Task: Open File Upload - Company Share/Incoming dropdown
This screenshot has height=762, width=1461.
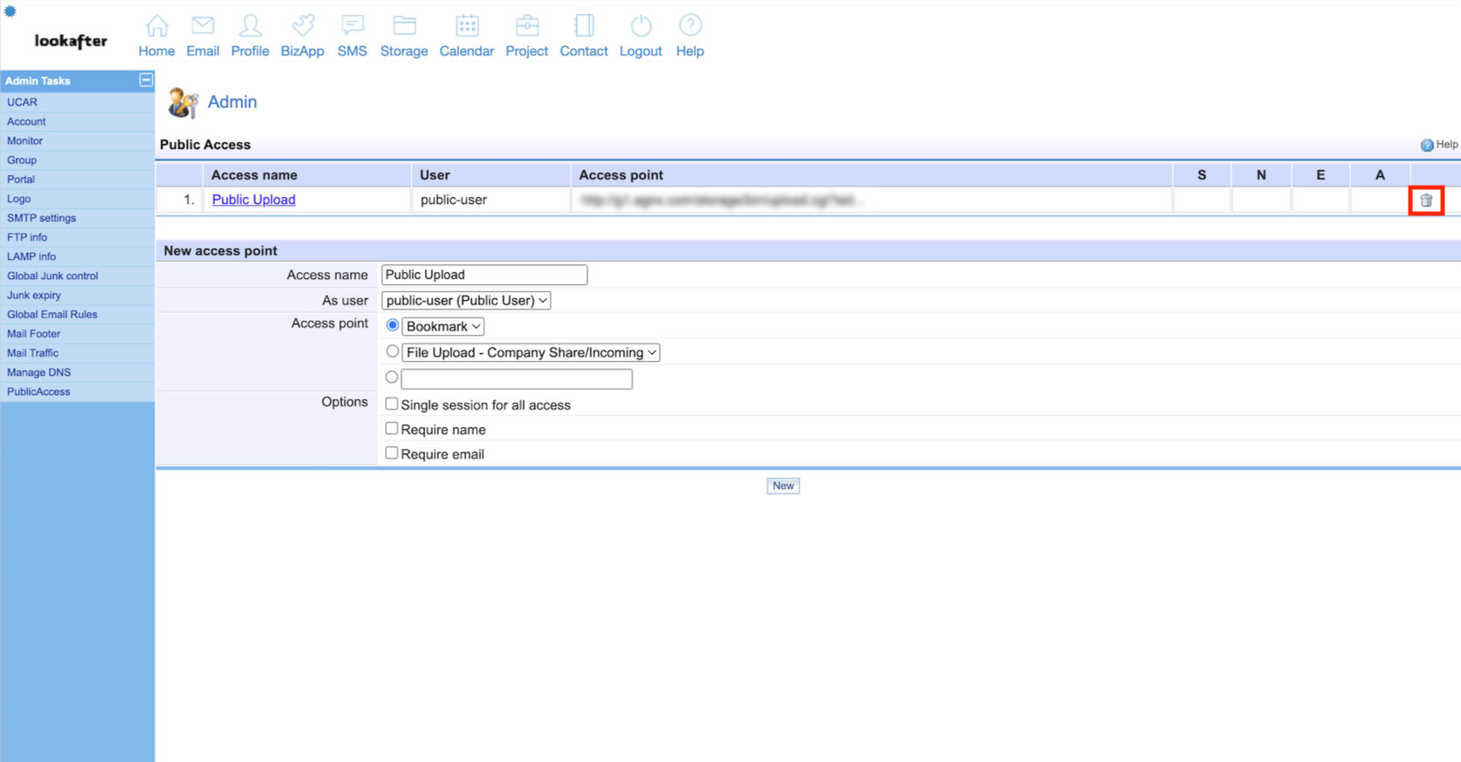Action: tap(531, 353)
